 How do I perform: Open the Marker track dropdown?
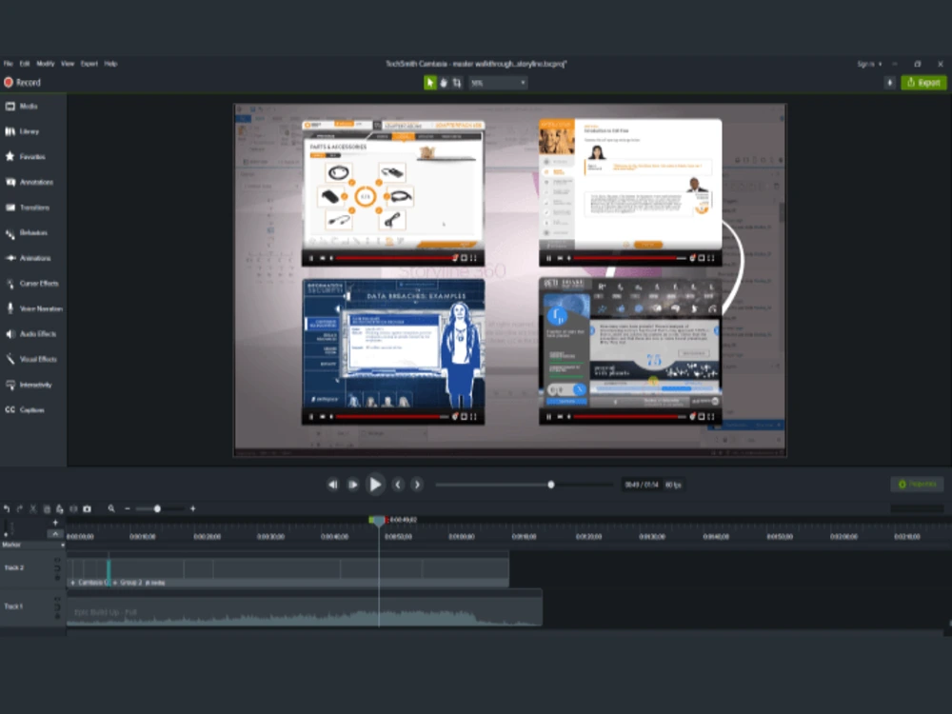(x=62, y=545)
